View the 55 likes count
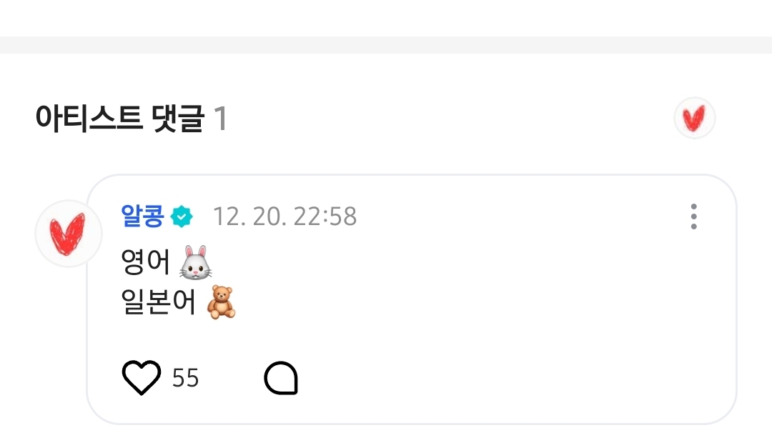The image size is (772, 438). tap(185, 378)
